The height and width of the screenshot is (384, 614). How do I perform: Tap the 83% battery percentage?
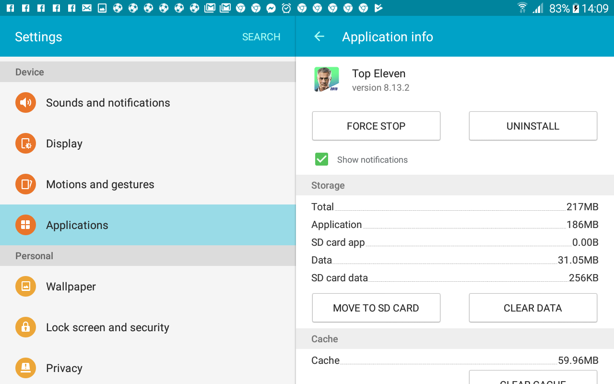[559, 9]
